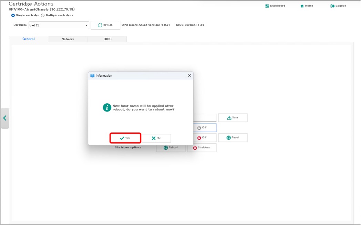
Task: Close the Information dialog
Action: click(189, 75)
